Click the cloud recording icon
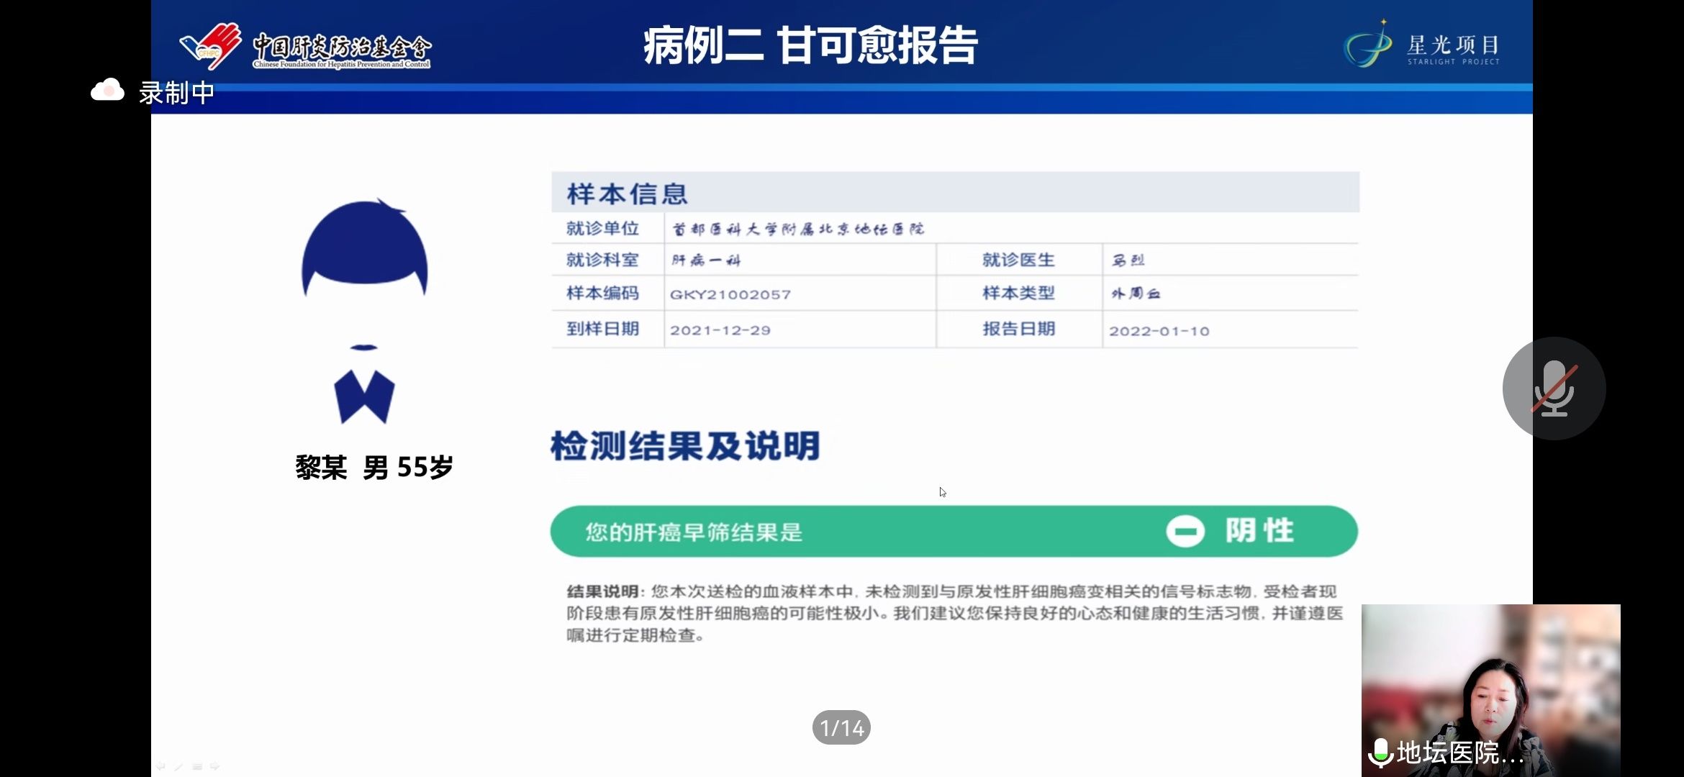Image resolution: width=1684 pixels, height=777 pixels. pyautogui.click(x=107, y=91)
